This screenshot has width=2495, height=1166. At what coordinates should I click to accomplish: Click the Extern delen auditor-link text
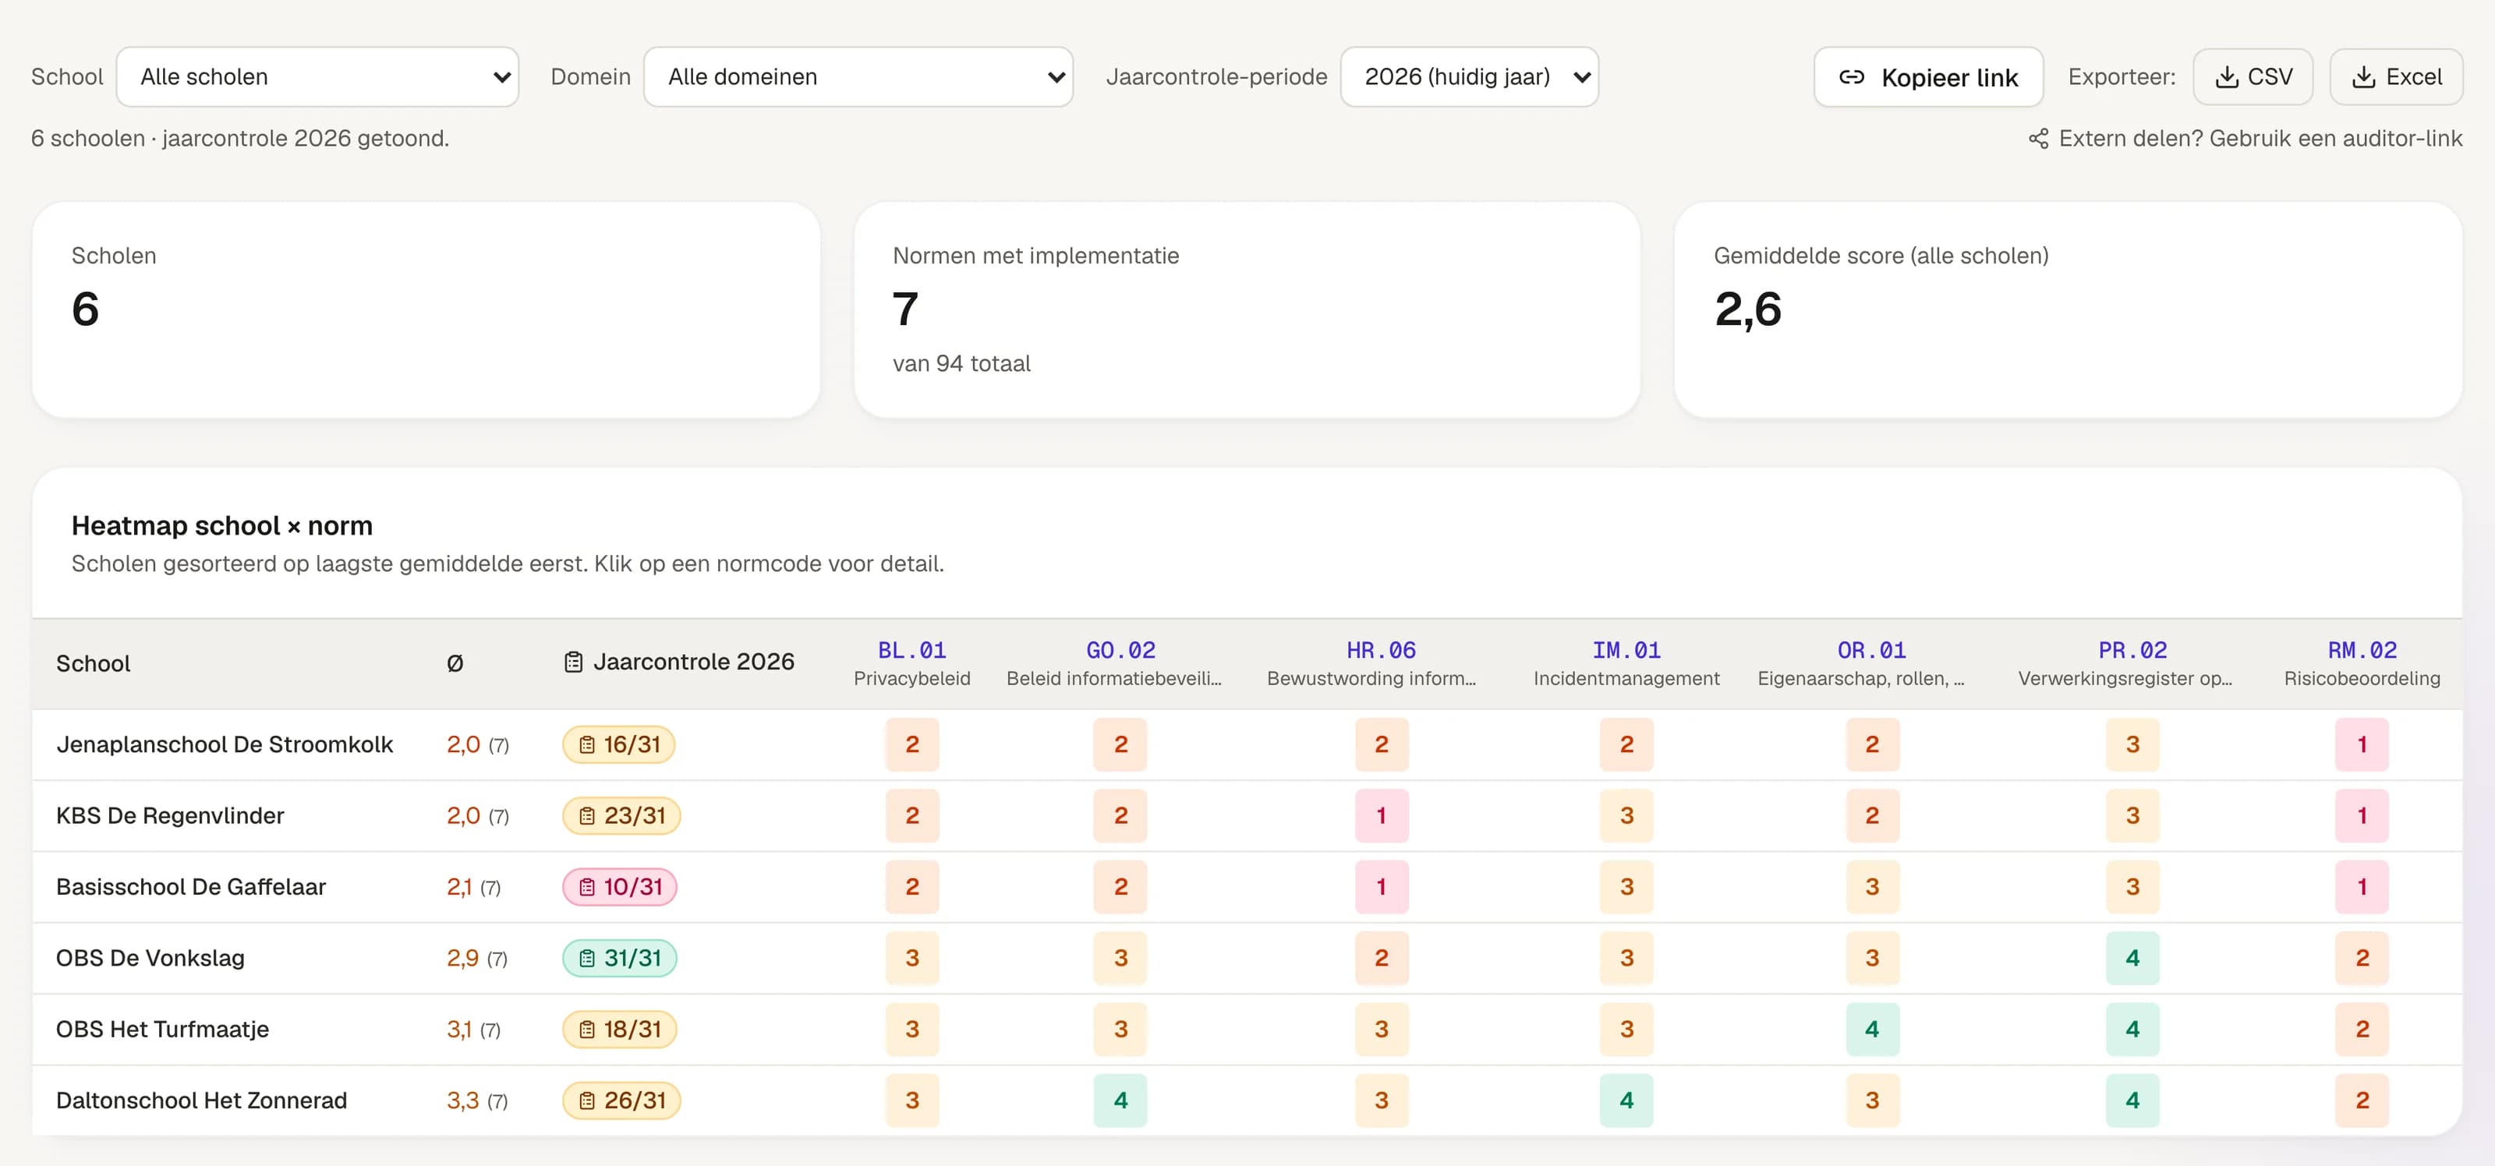pyautogui.click(x=2260, y=139)
